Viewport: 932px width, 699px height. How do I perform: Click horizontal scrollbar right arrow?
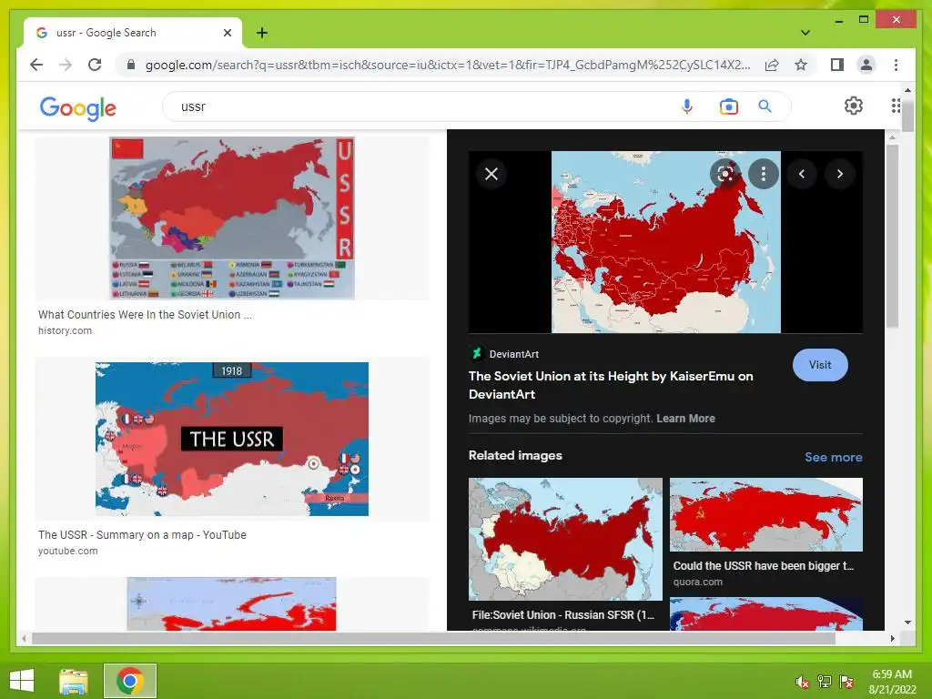pos(892,638)
